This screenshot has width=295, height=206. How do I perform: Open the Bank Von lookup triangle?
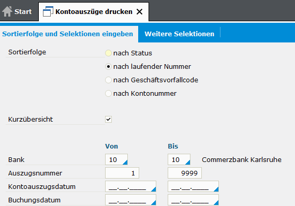[125, 163]
